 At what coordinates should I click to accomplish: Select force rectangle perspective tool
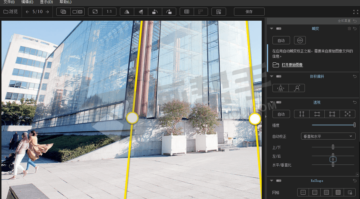[x=332, y=114]
